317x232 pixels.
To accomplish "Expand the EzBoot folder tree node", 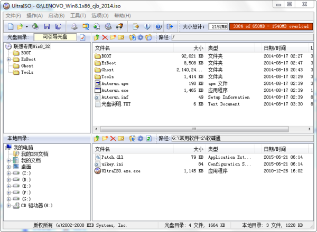I will point(8,60).
